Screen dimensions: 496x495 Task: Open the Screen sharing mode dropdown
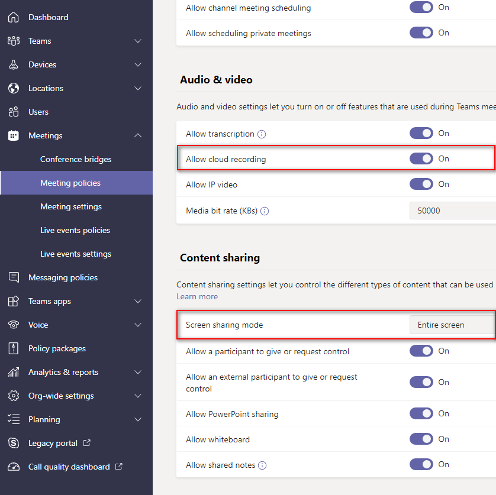coord(453,325)
